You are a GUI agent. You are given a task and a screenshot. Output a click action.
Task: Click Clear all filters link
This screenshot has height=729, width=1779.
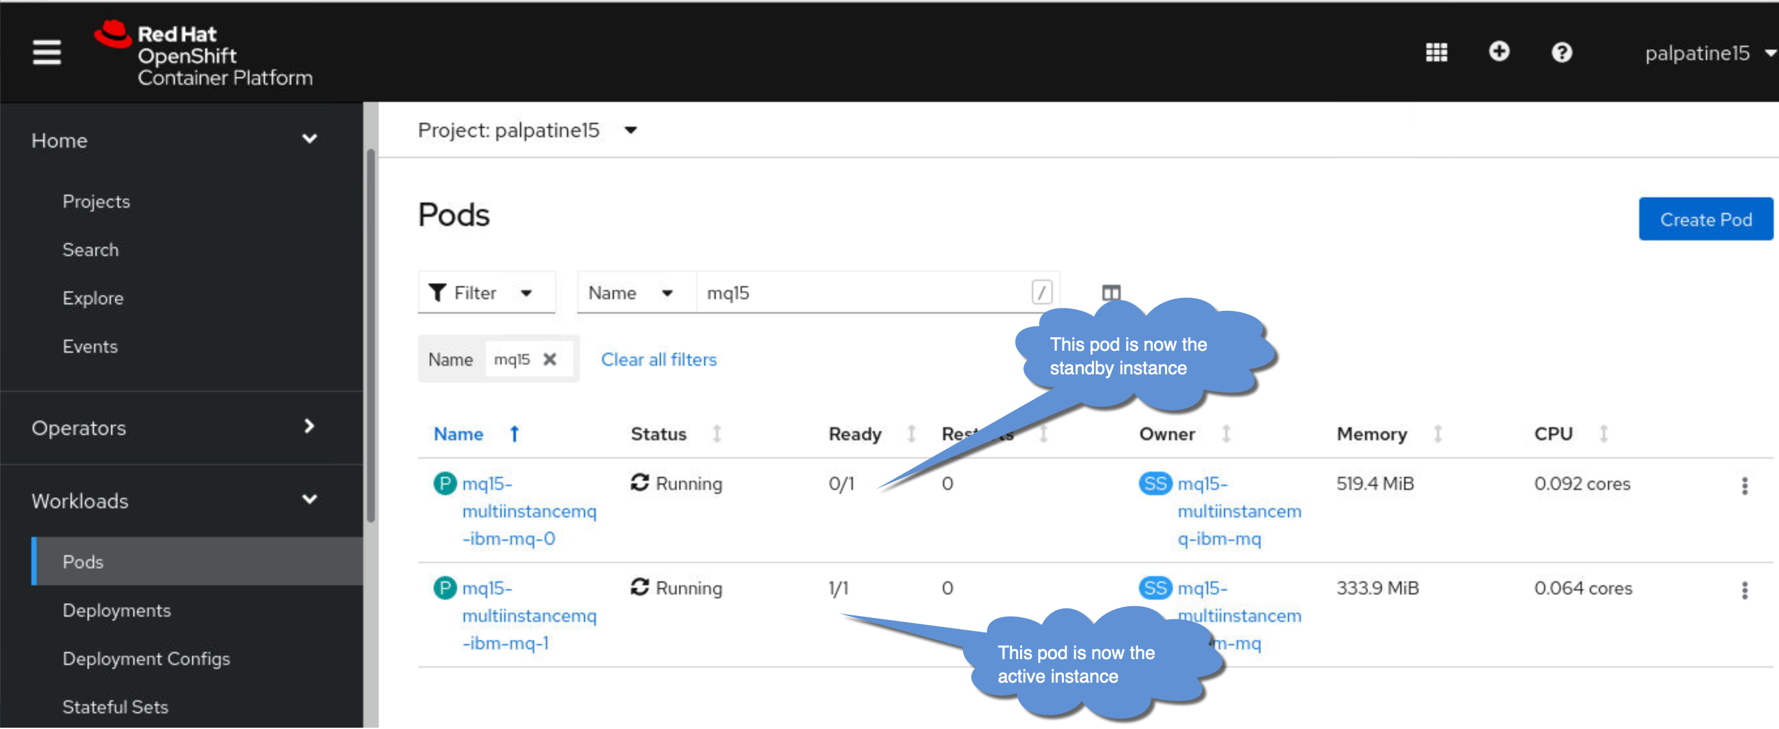(x=659, y=360)
